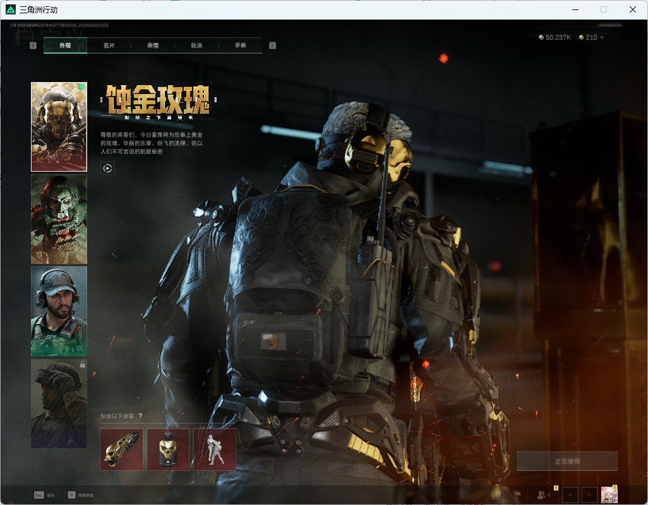Image resolution: width=648 pixels, height=505 pixels.
Task: Click the lock icon on the last skin
Action: [83, 364]
